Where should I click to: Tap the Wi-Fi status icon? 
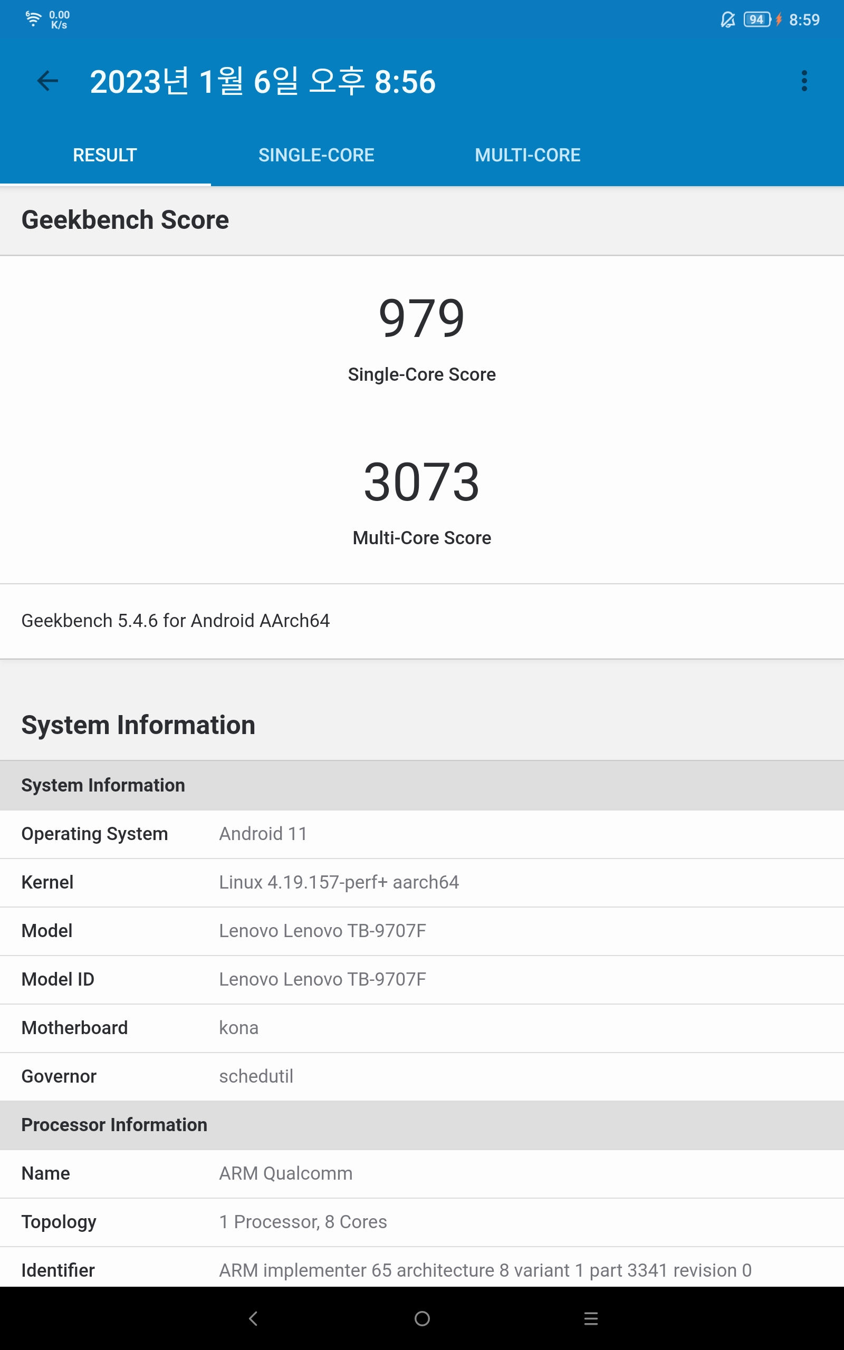tap(33, 19)
